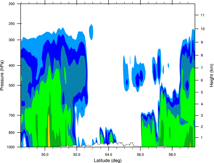Click the 11 km height label
This screenshot has height=163, width=214.
[202, 15]
